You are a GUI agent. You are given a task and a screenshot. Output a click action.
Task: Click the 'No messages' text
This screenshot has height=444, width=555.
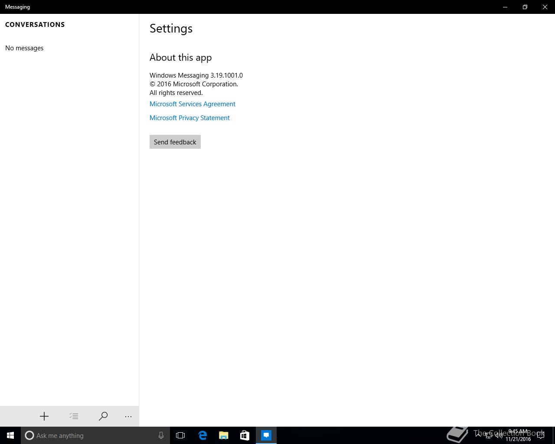[24, 48]
